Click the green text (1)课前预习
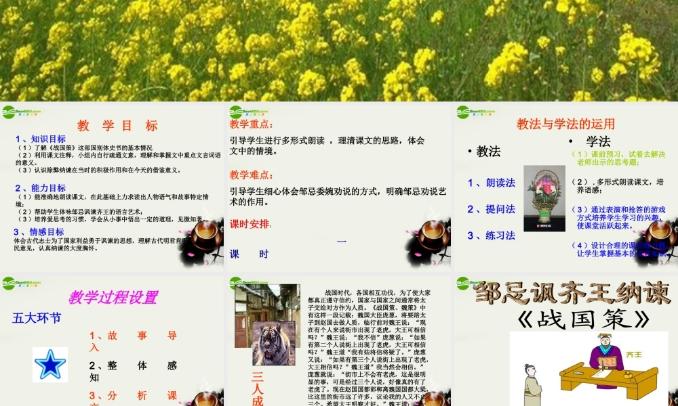The height and width of the screenshot is (406, 678). [x=619, y=158]
